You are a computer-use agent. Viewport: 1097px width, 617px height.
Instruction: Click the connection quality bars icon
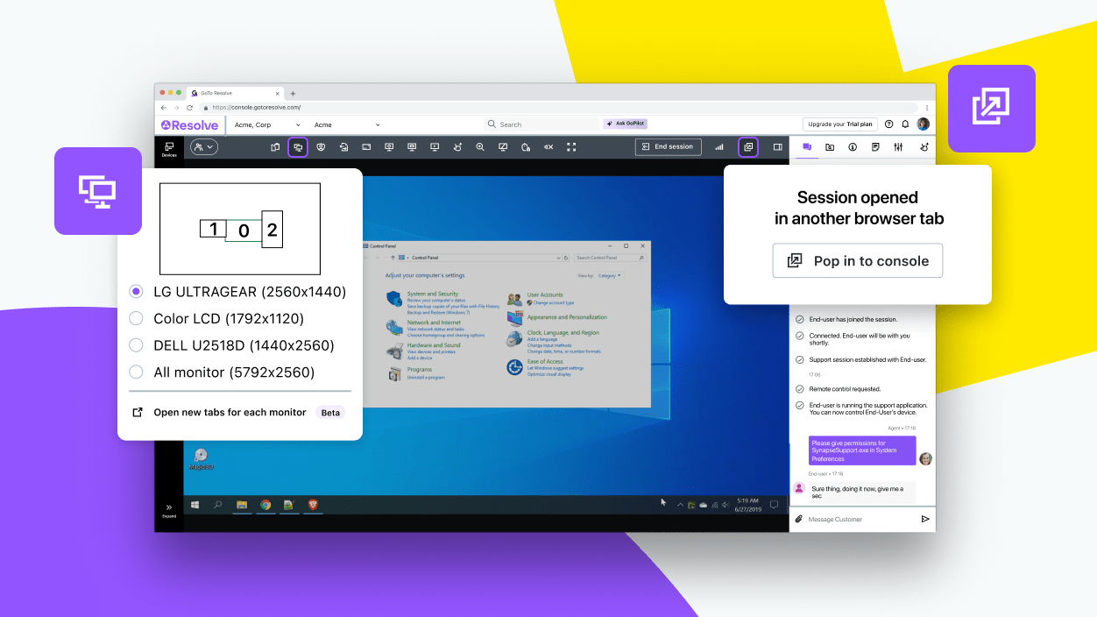tap(718, 146)
